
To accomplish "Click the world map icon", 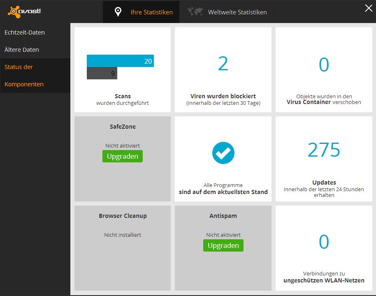I will pos(195,12).
